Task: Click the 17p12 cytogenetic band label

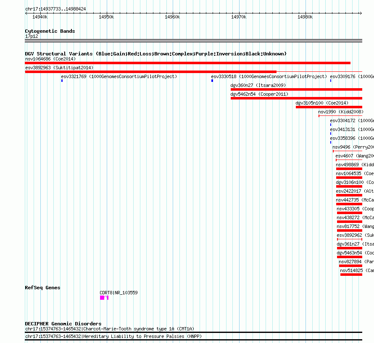Action: click(x=32, y=36)
